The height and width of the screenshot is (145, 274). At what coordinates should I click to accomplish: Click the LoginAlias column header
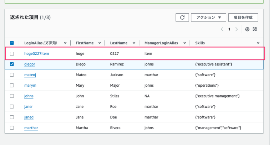coord(41,43)
